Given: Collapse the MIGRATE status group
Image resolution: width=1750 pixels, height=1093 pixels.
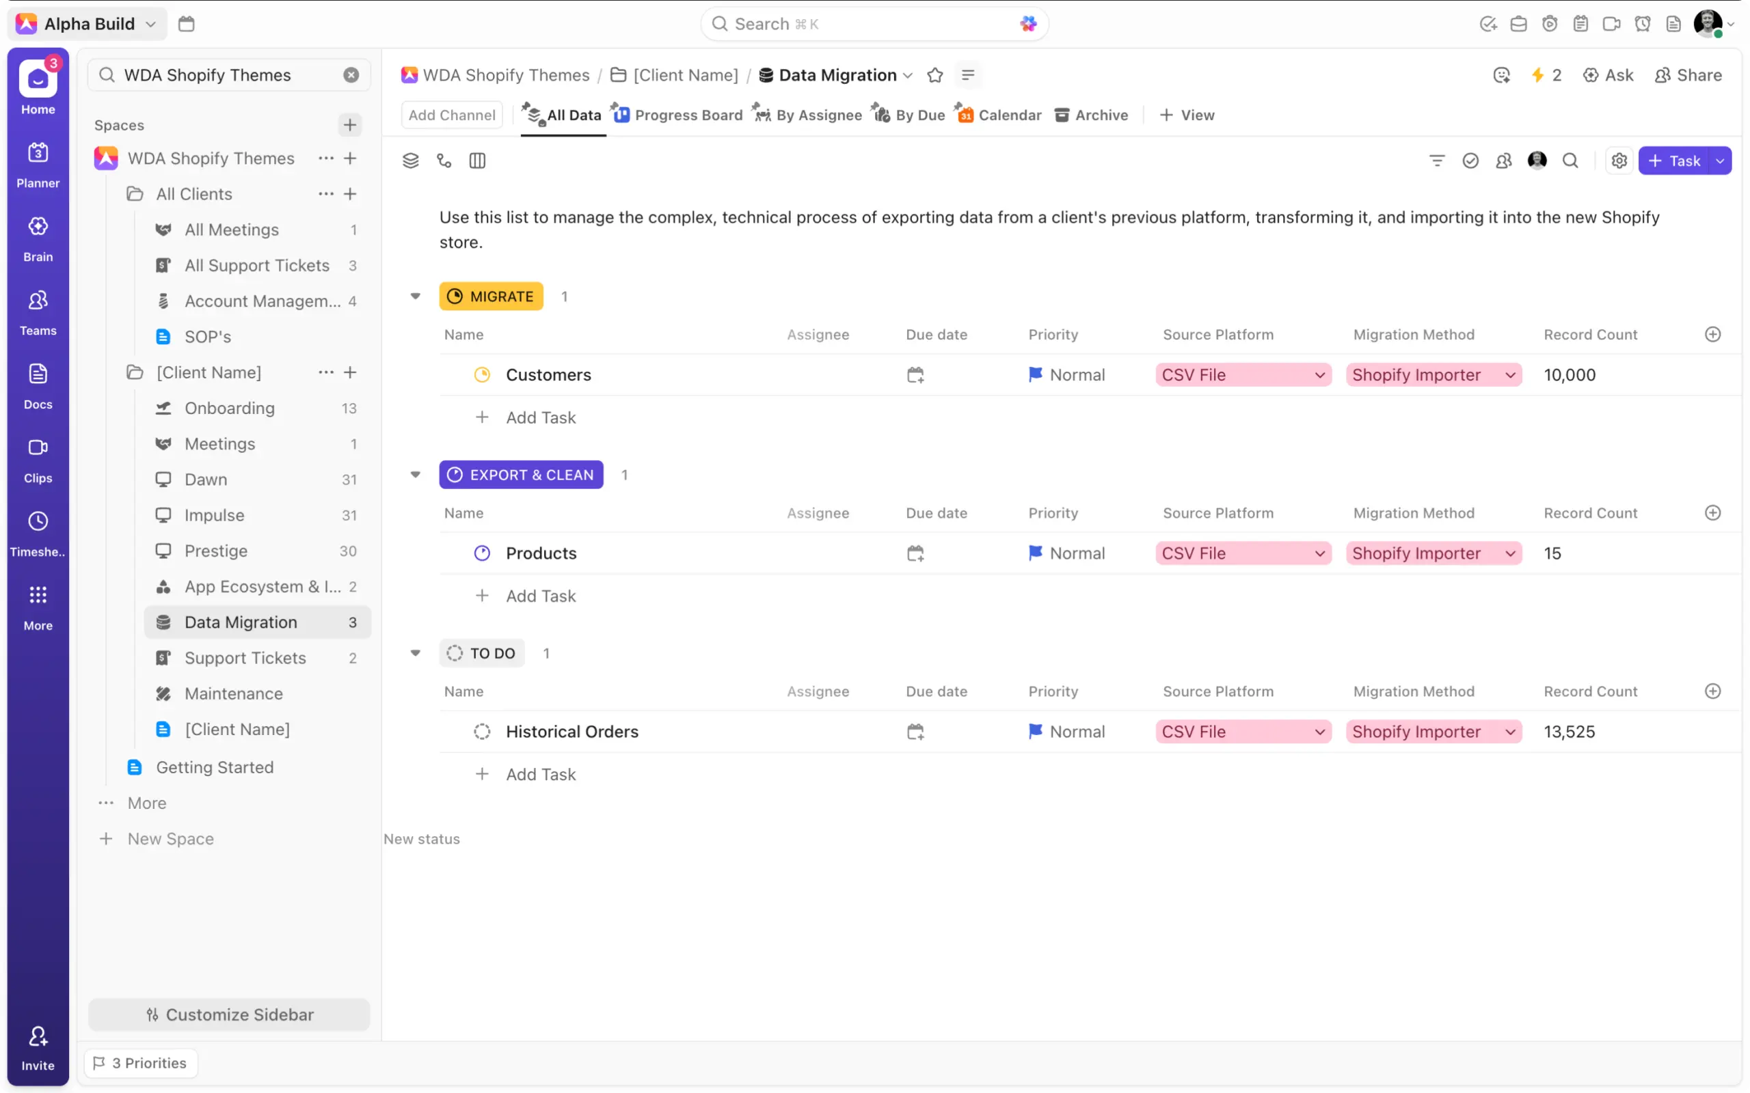Looking at the screenshot, I should pyautogui.click(x=415, y=296).
